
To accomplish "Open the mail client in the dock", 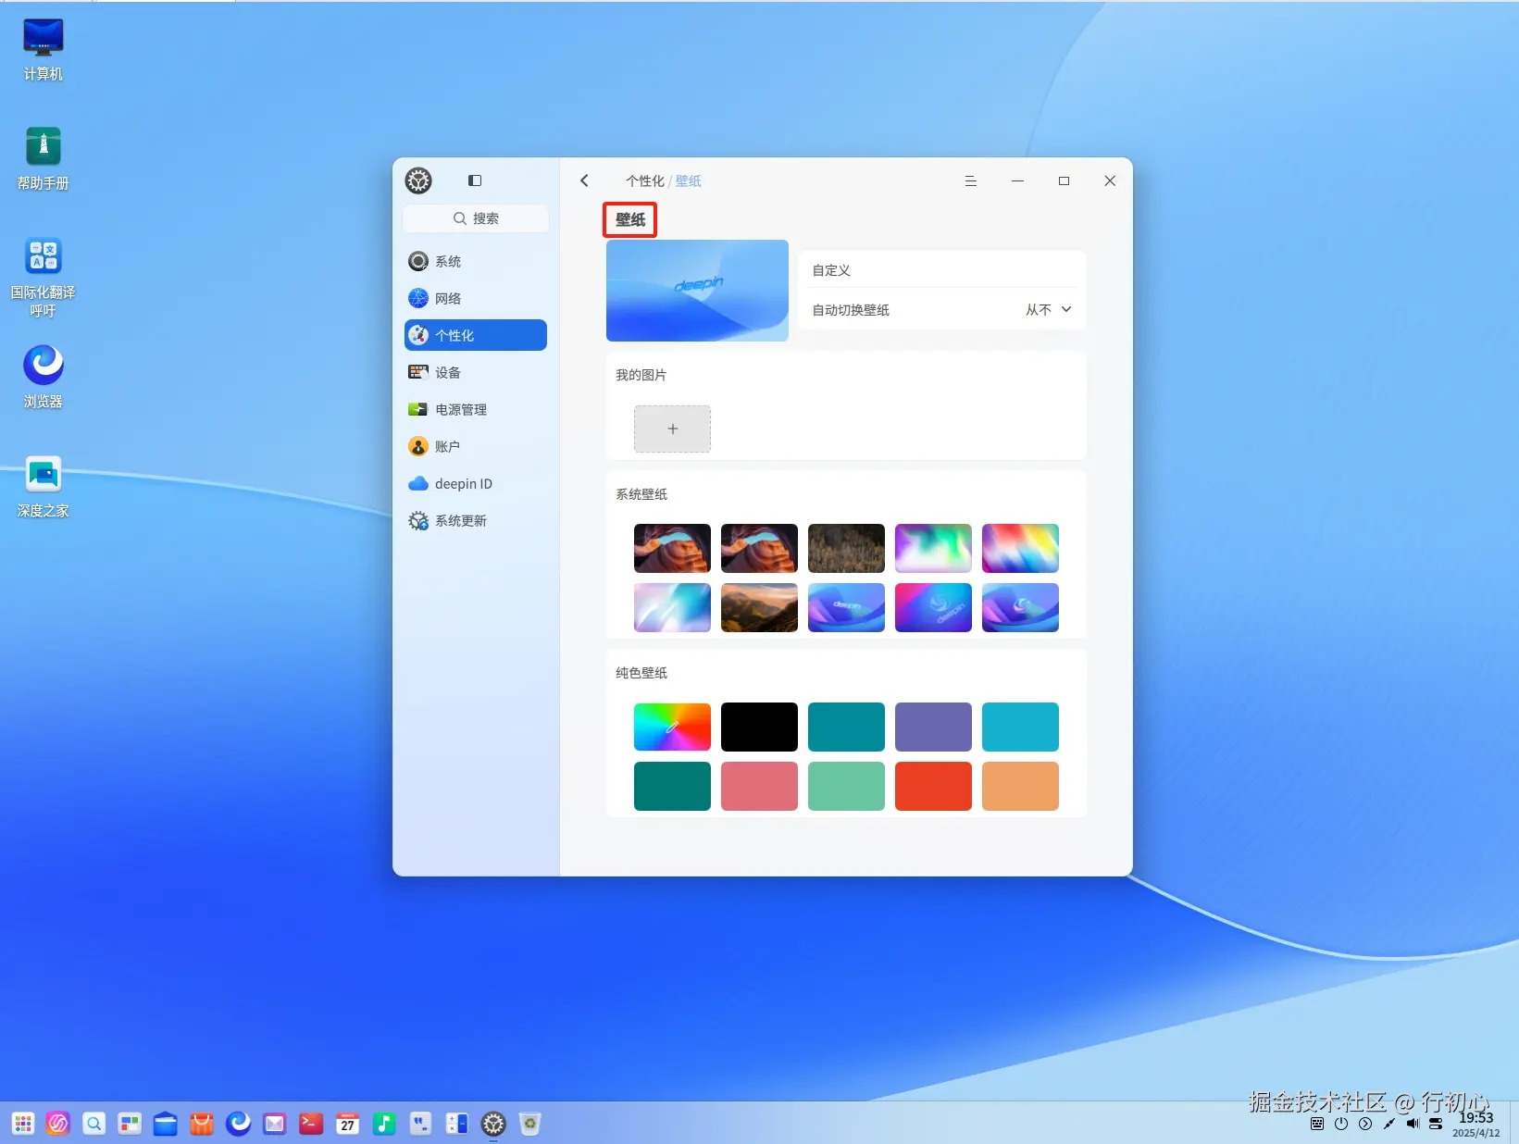I will pos(275,1124).
